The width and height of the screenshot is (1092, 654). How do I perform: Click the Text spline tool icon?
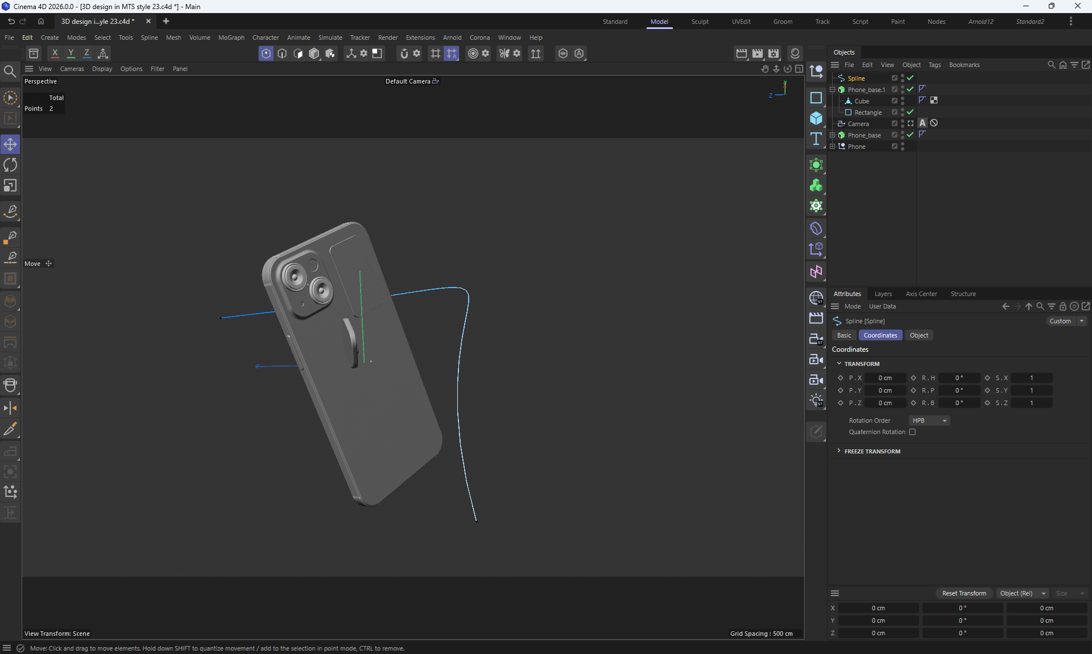tap(816, 139)
